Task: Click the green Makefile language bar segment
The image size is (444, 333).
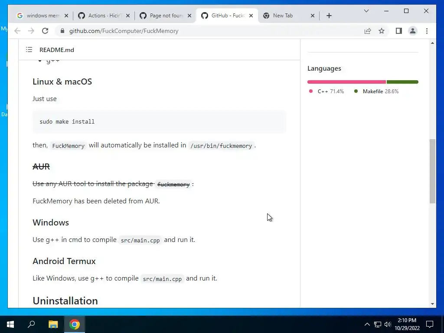Action: (402, 82)
